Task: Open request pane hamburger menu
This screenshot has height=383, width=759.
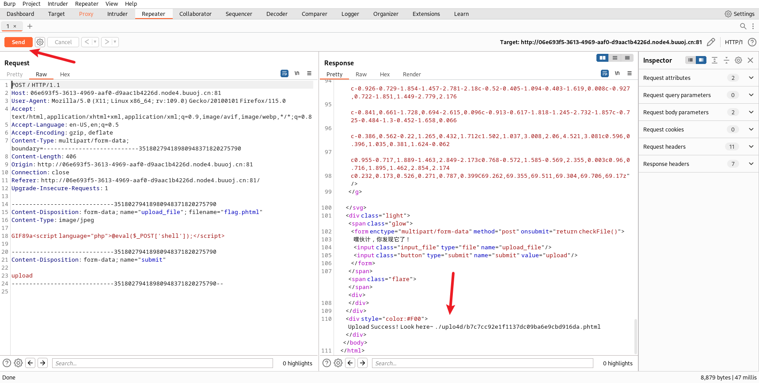Action: pyautogui.click(x=309, y=73)
